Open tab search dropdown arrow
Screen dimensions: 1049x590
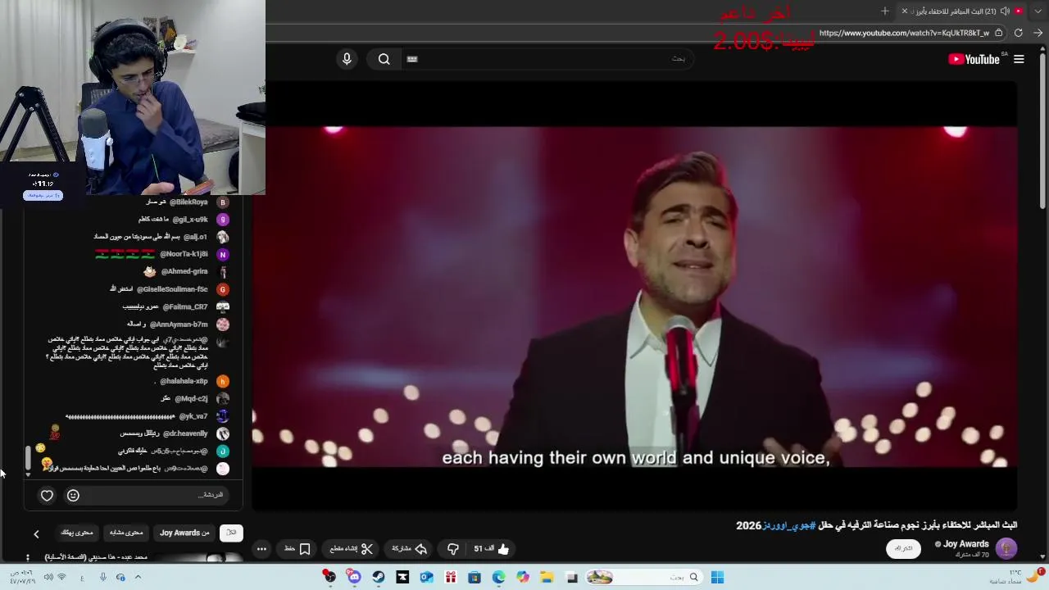[1038, 11]
